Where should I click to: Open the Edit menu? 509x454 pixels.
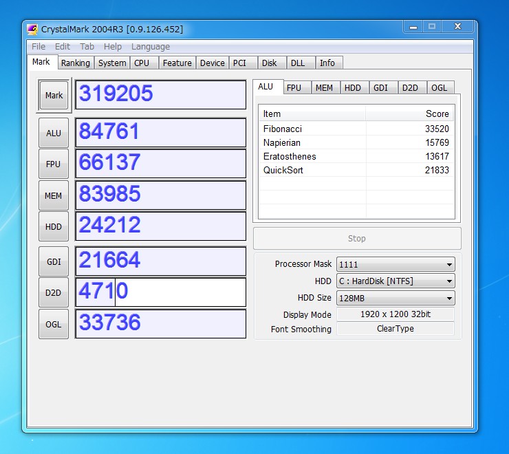pos(63,47)
